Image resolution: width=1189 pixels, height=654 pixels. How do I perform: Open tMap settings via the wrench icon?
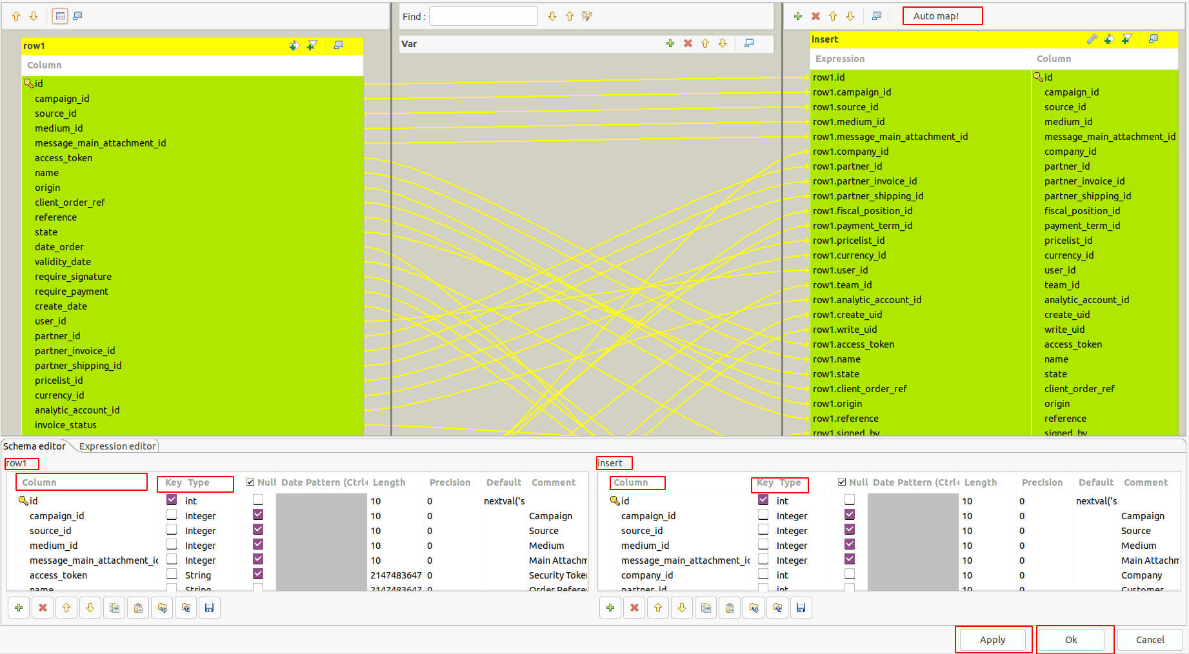point(1092,39)
